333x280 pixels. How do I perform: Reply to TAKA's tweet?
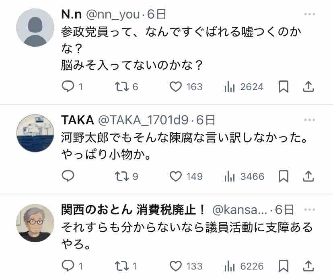coord(68,176)
